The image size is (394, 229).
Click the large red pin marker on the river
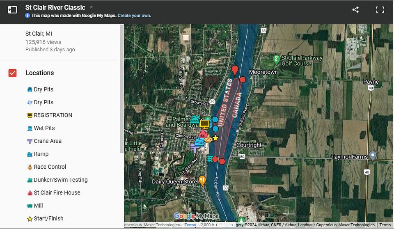235,70
